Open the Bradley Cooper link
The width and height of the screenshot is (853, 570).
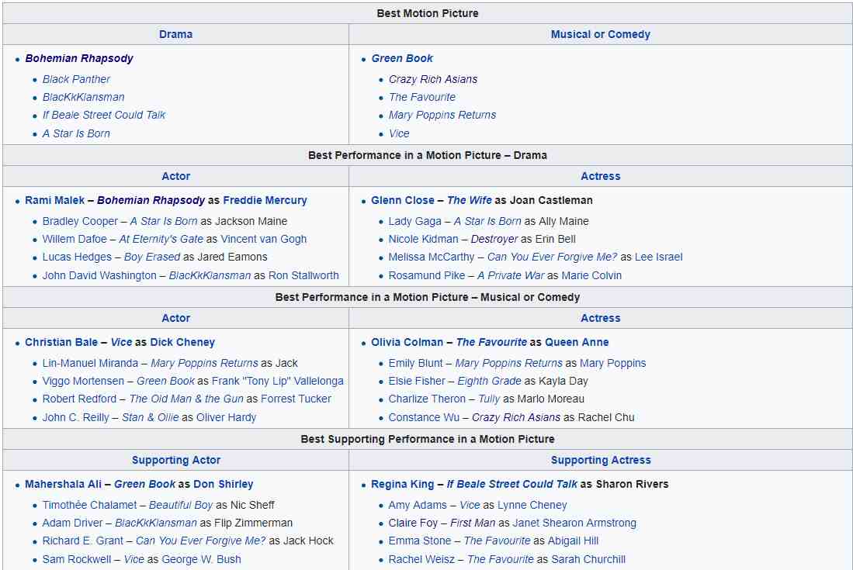[80, 221]
